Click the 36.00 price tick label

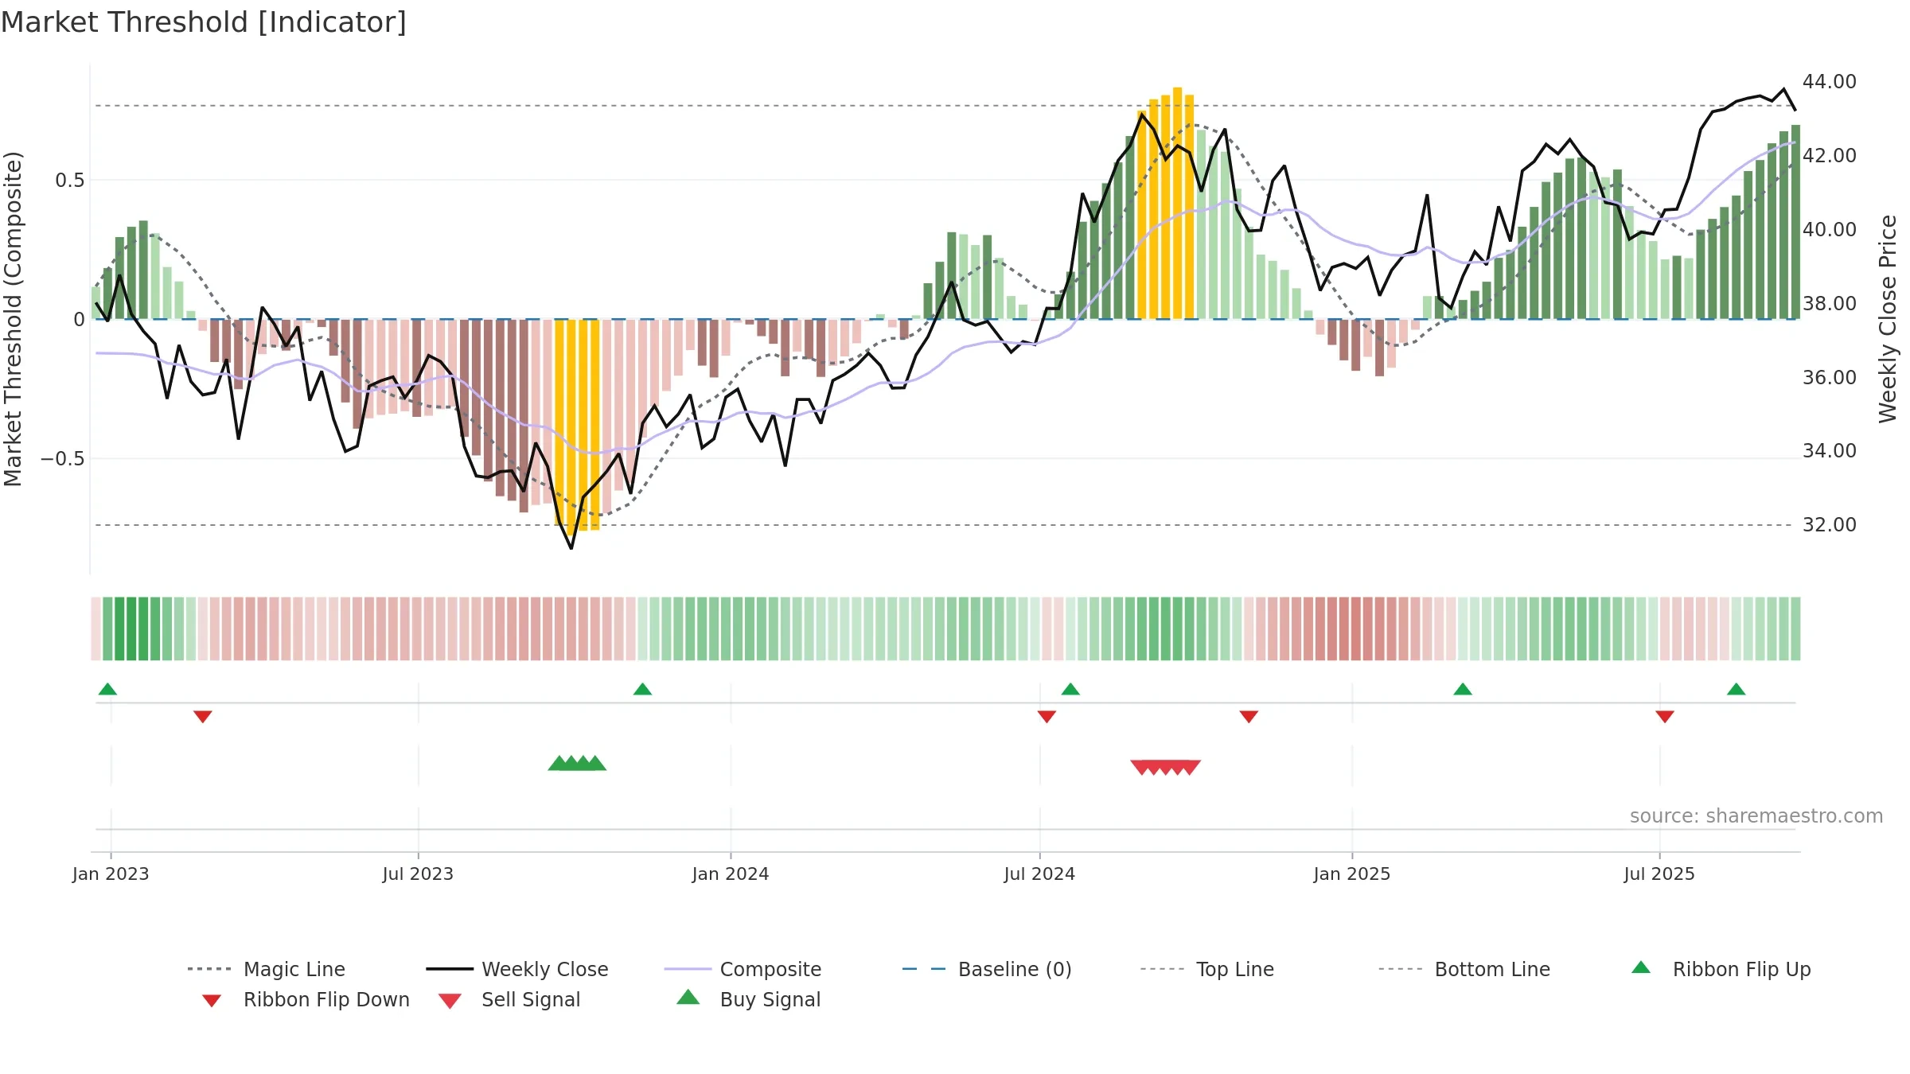[1829, 378]
